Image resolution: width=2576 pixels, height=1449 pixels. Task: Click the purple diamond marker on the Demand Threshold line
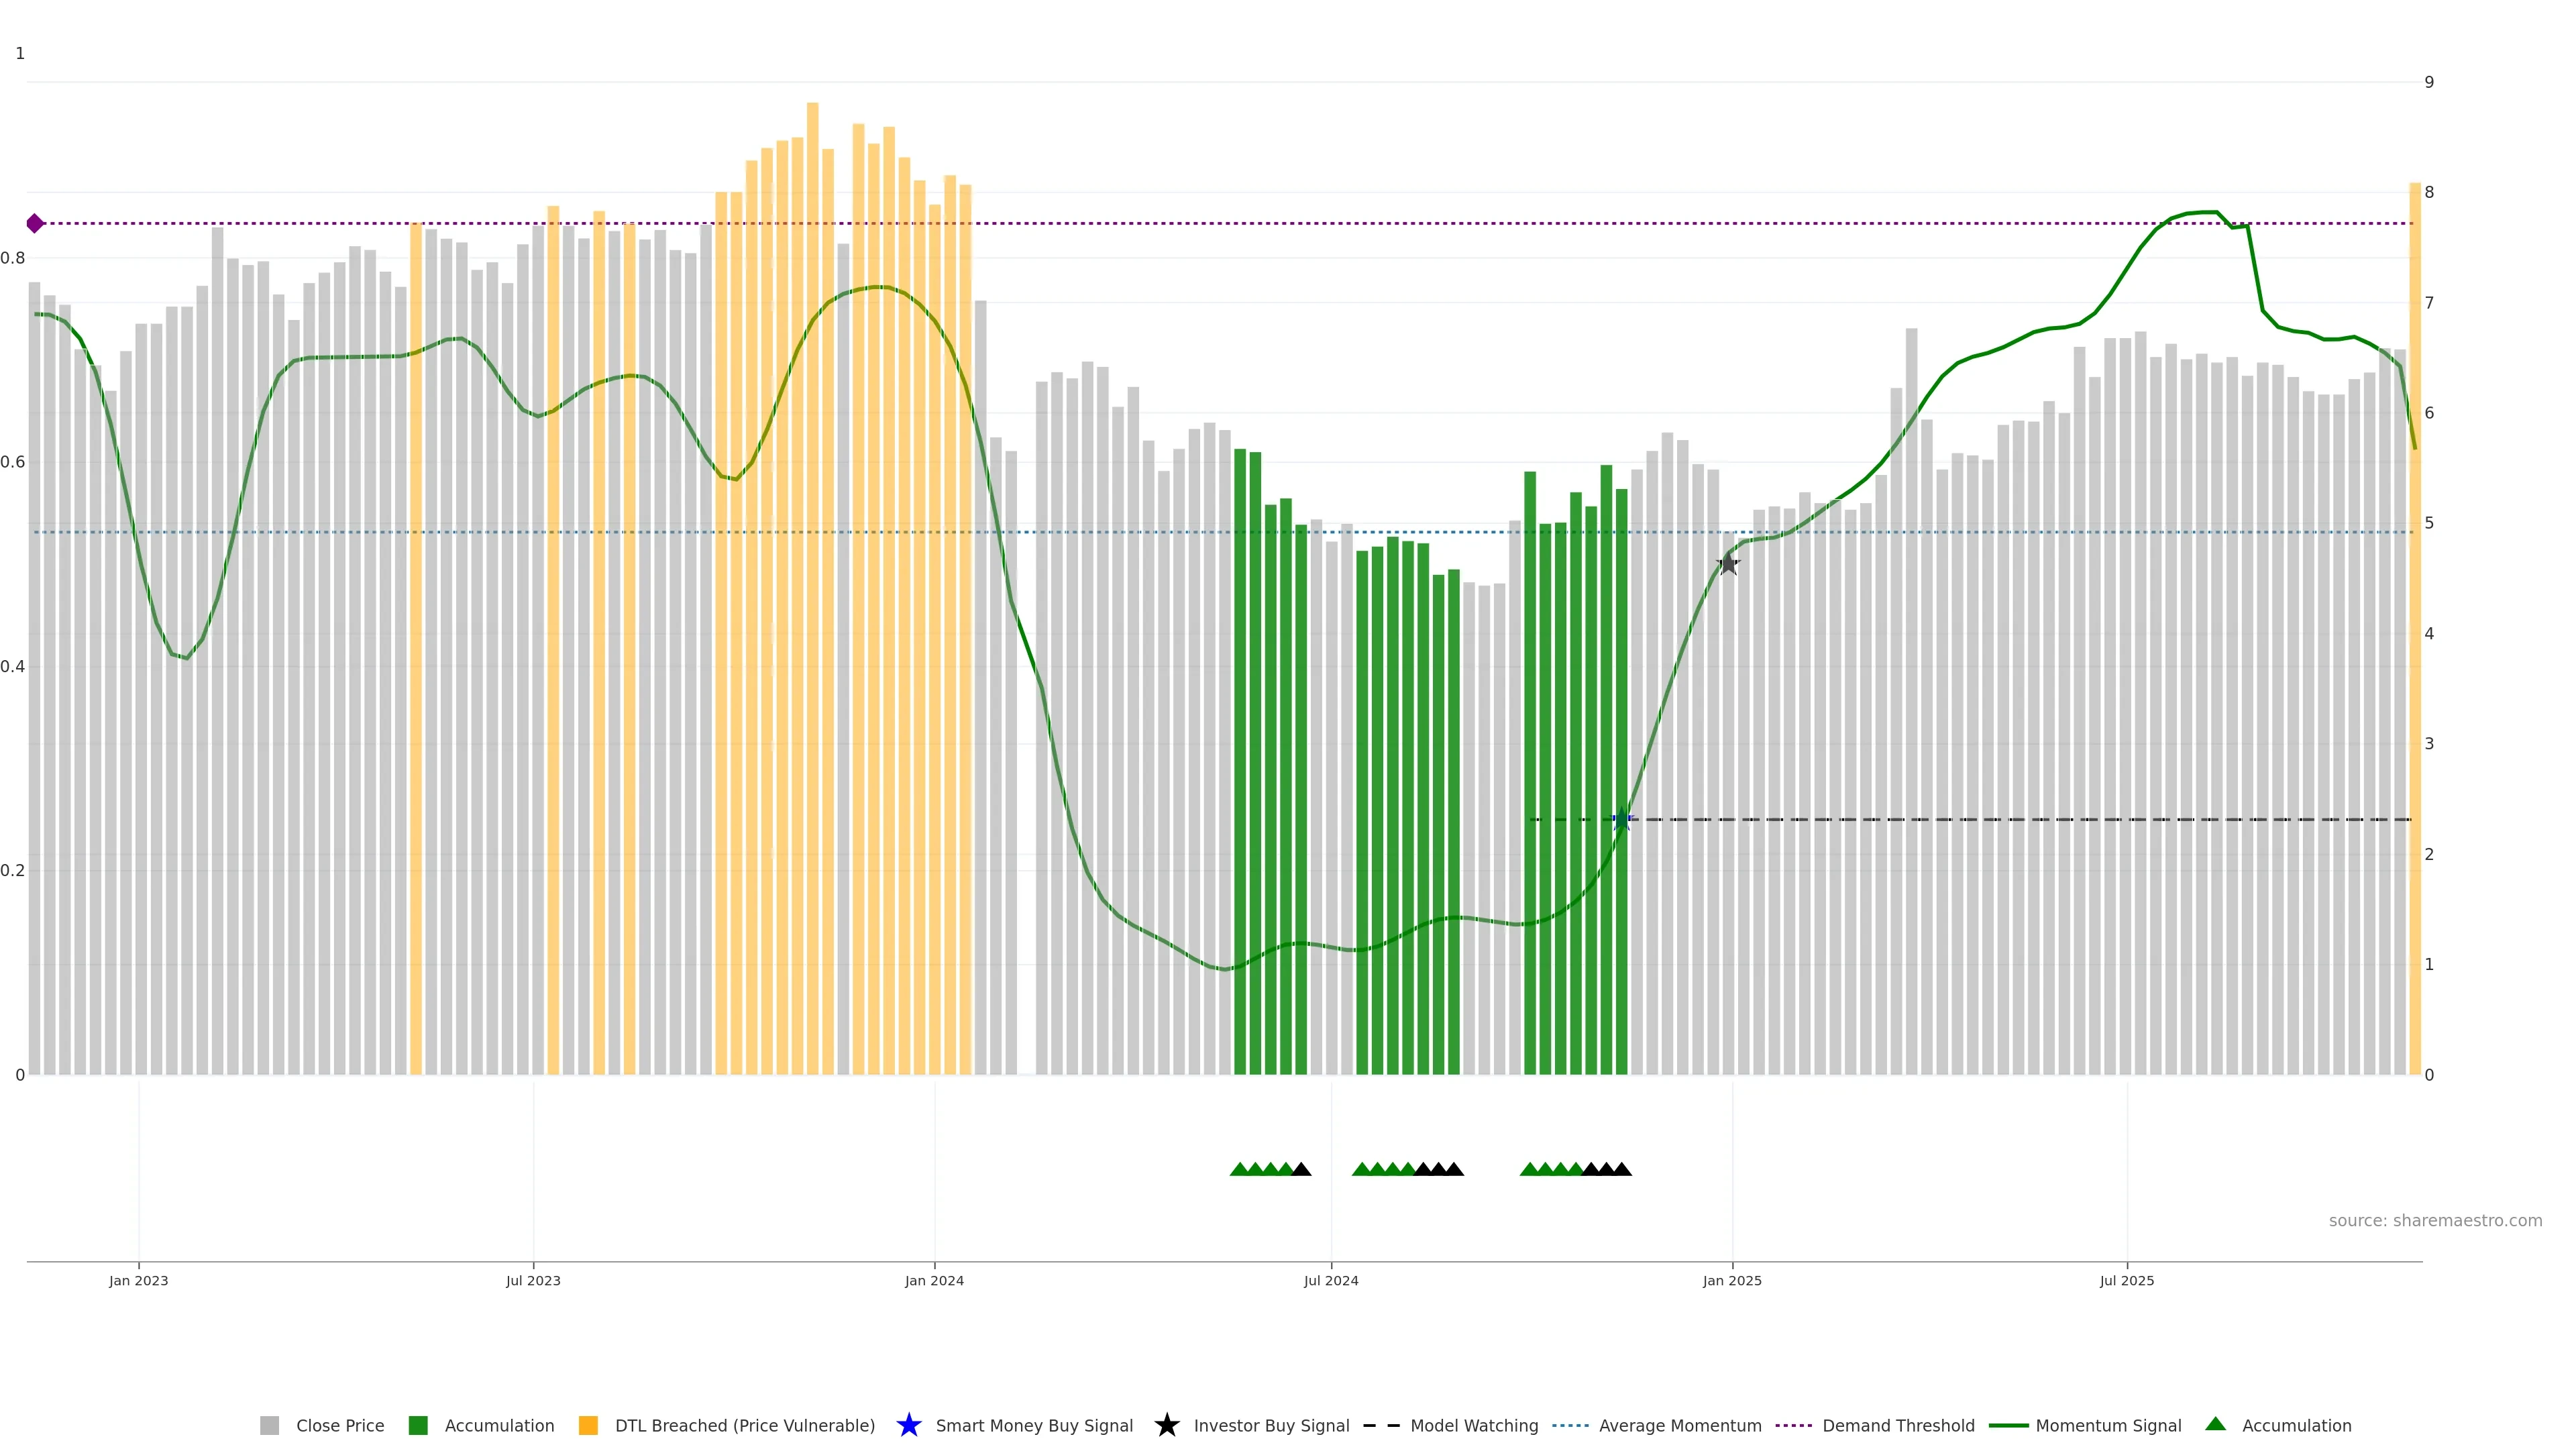tap(35, 223)
